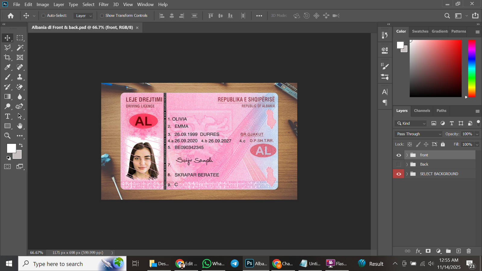Image resolution: width=482 pixels, height=271 pixels.
Task: Select the Move tool
Action: coord(7,38)
